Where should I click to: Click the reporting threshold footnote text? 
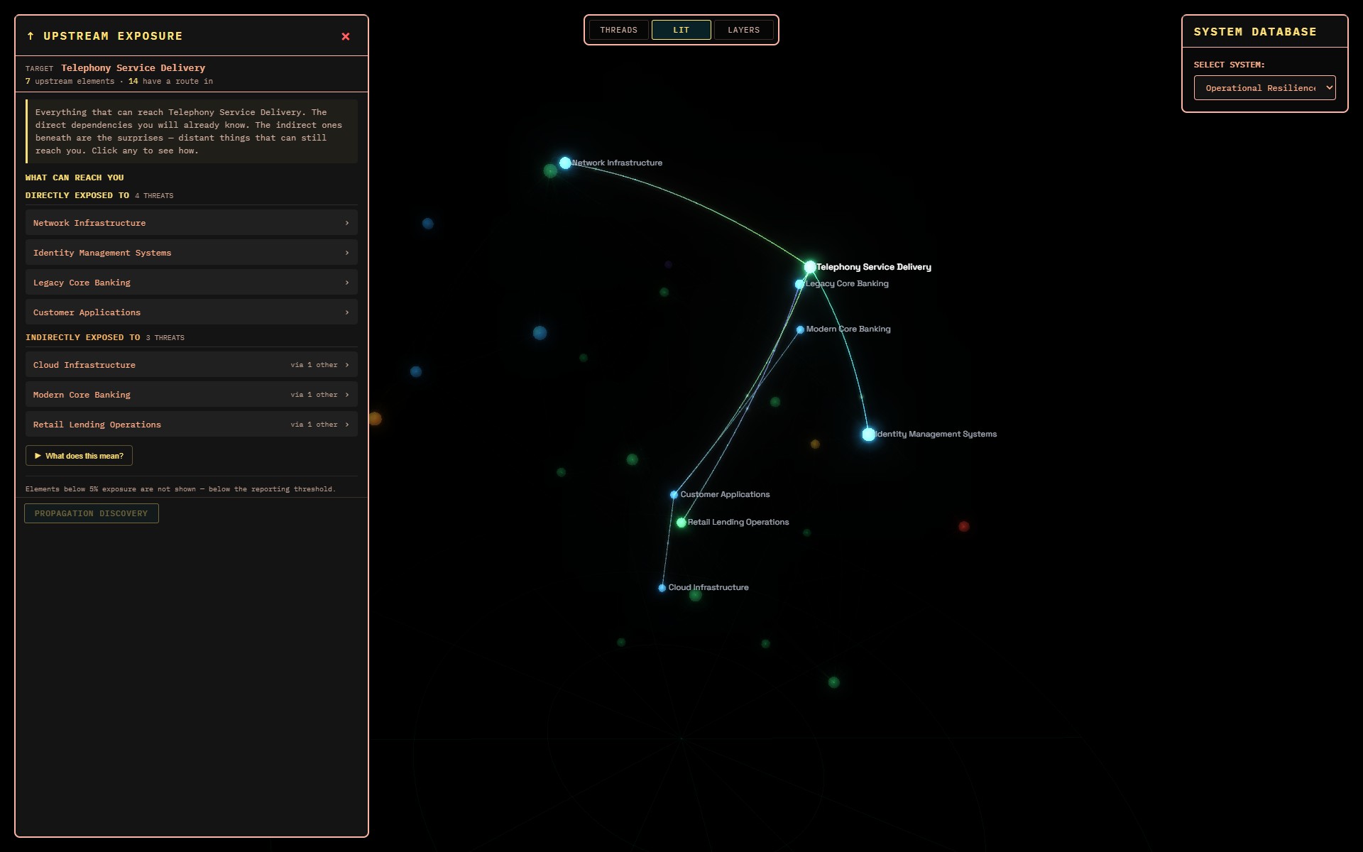180,489
